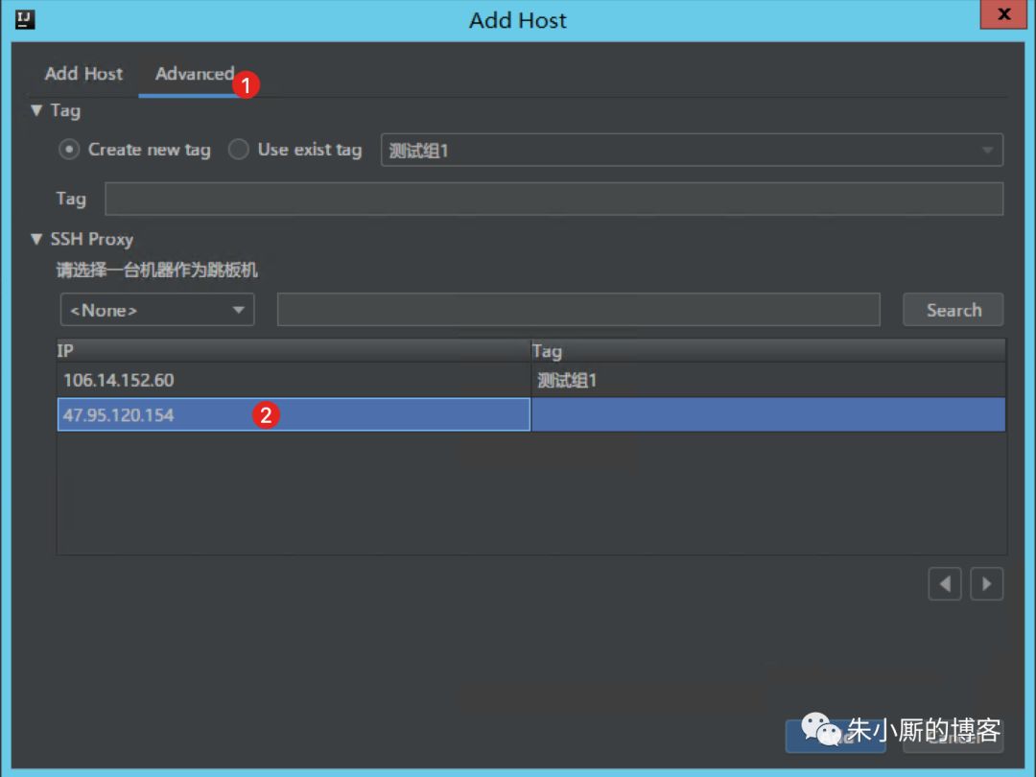Select the Advanced tab

194,73
